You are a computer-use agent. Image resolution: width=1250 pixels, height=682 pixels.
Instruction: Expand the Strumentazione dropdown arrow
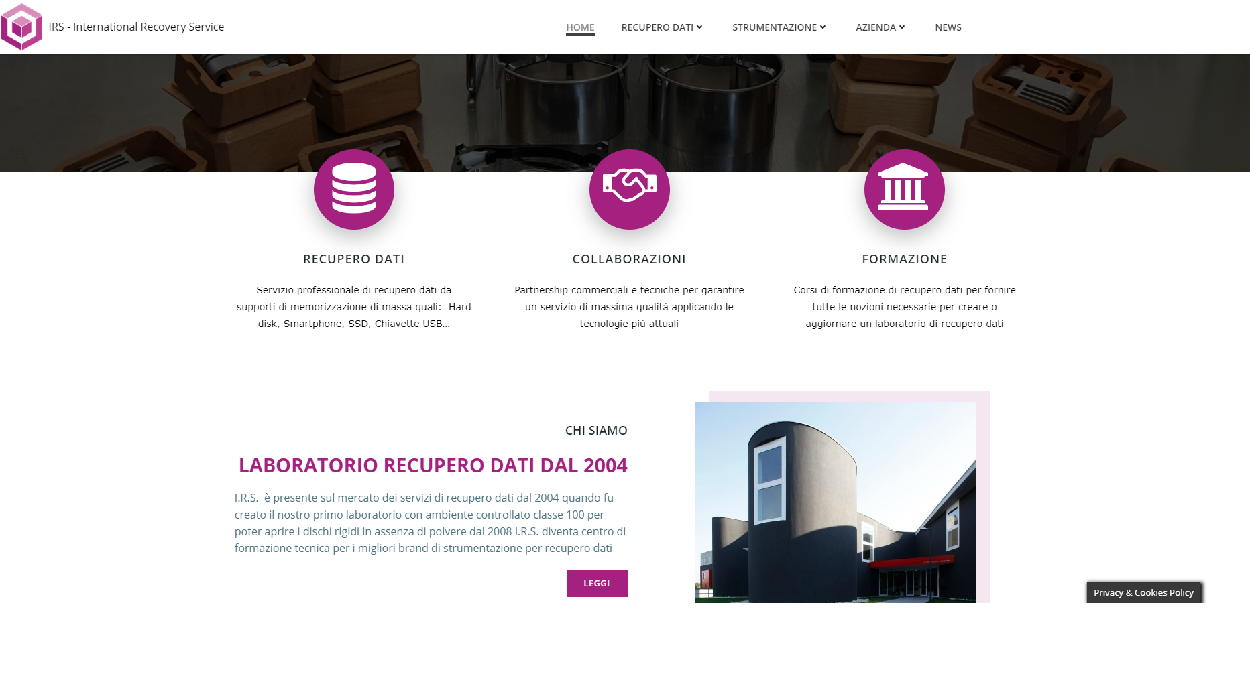[x=823, y=27]
